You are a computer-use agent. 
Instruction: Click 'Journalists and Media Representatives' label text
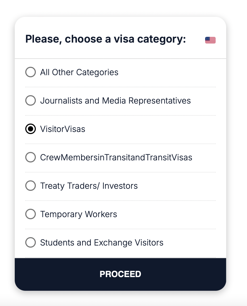tap(115, 101)
